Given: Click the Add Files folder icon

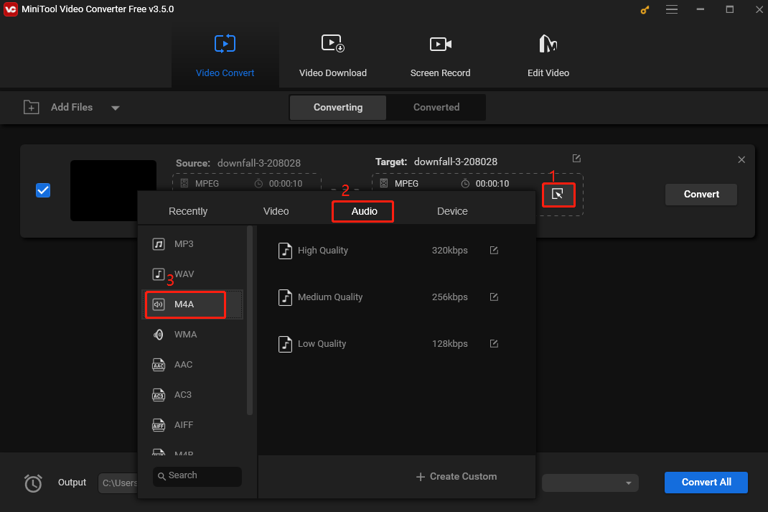Looking at the screenshot, I should (x=32, y=107).
